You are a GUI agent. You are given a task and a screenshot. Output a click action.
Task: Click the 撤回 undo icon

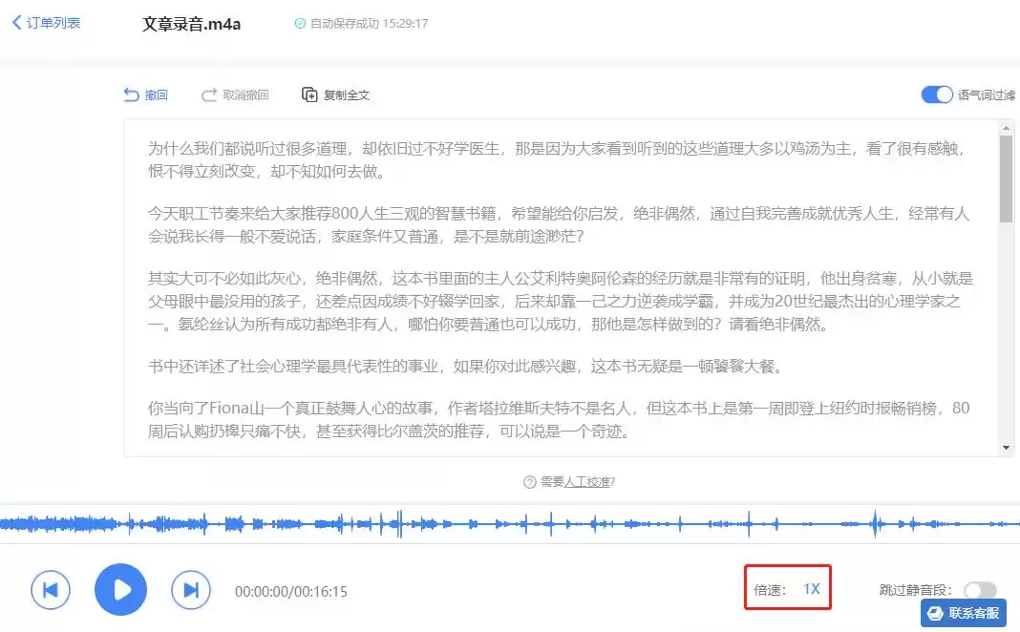132,94
